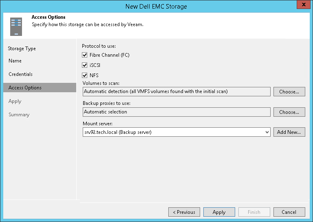Click the Volumes to scan field
Screen dimensions: 313x222
point(176,92)
